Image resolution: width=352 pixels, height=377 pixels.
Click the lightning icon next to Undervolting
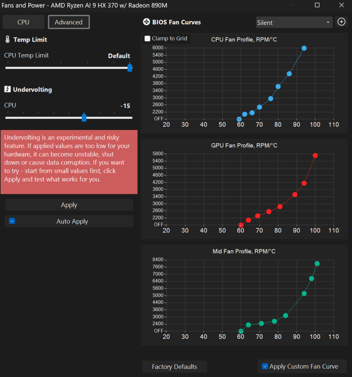(x=7, y=89)
